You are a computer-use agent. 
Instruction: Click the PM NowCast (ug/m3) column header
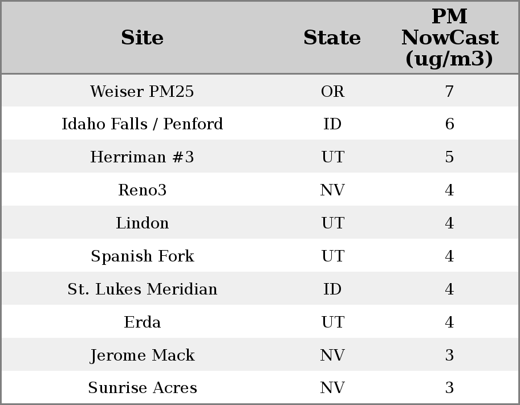click(449, 38)
